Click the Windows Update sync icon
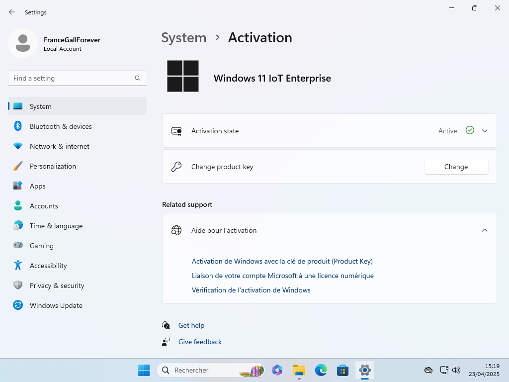The width and height of the screenshot is (509, 382). 18,305
